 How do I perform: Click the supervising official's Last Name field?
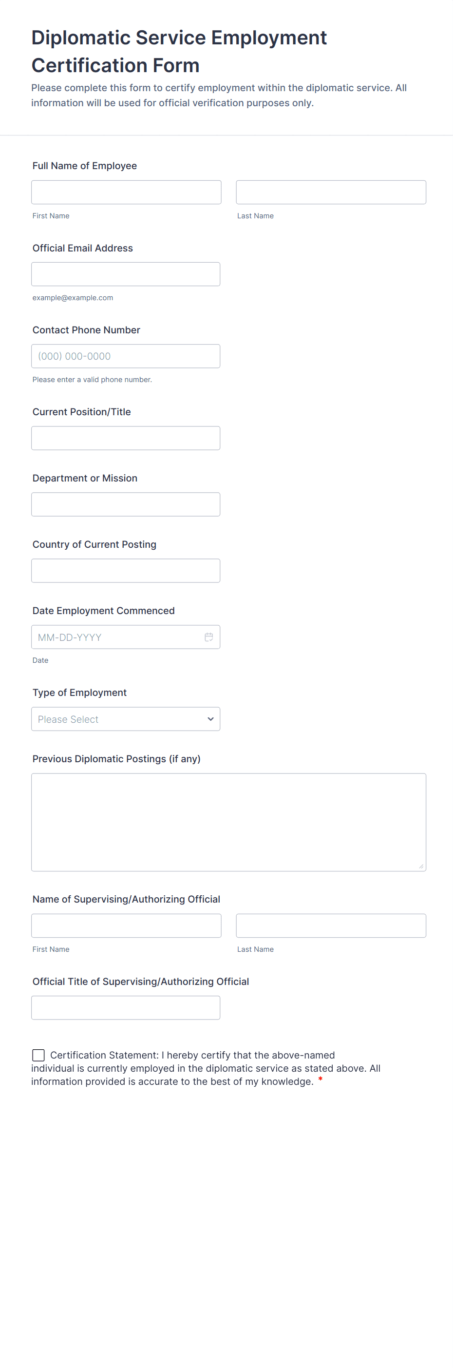click(x=330, y=925)
